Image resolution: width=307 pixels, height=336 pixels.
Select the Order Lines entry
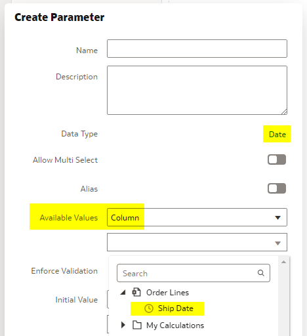(167, 293)
